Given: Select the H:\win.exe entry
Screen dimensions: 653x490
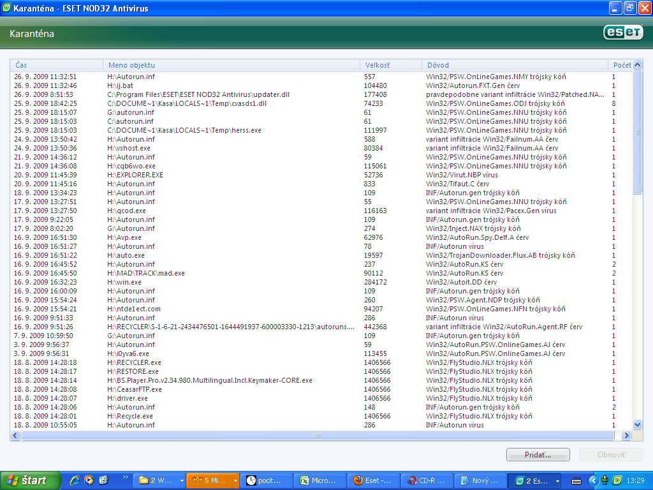Looking at the screenshot, I should point(321,282).
